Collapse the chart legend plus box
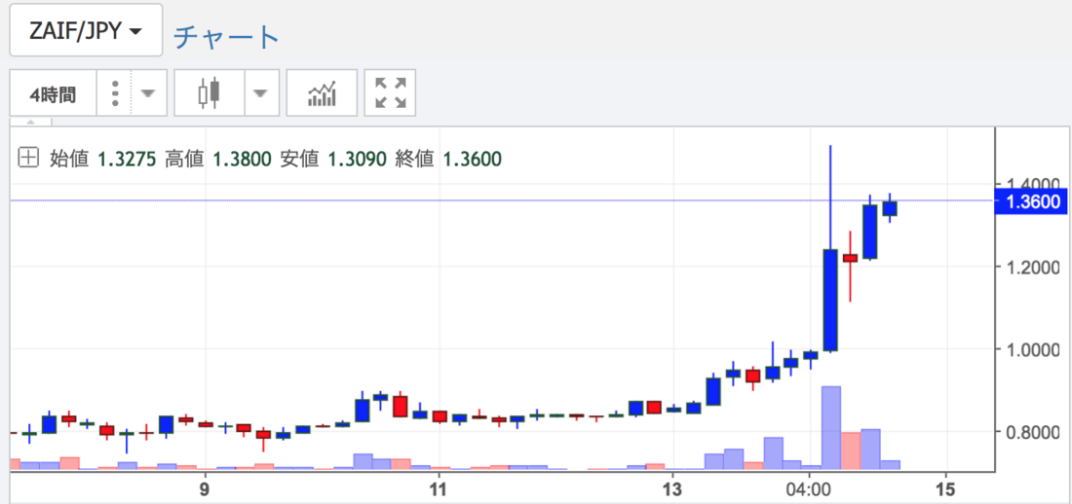Viewport: 1072px width, 504px height. point(28,160)
